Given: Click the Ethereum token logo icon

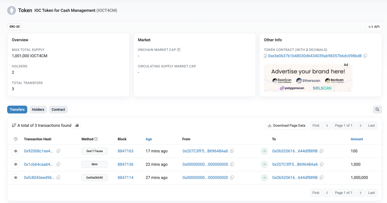Looking at the screenshot, I should click(11, 10).
